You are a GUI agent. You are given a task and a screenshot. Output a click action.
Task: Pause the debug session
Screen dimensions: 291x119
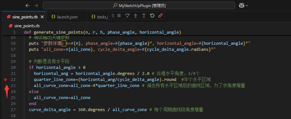pyautogui.click(x=119, y=16)
